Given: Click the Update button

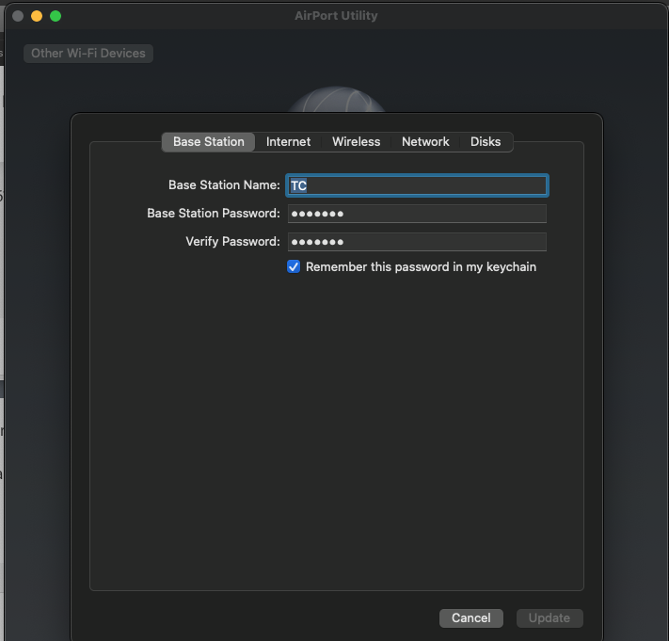Looking at the screenshot, I should pyautogui.click(x=550, y=618).
